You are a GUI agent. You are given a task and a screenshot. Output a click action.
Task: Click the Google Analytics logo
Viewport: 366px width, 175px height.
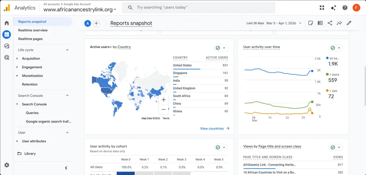[x=7, y=8]
